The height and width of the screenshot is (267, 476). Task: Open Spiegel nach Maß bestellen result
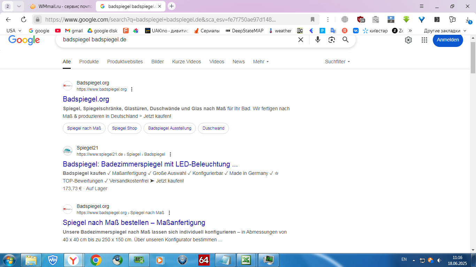click(134, 222)
